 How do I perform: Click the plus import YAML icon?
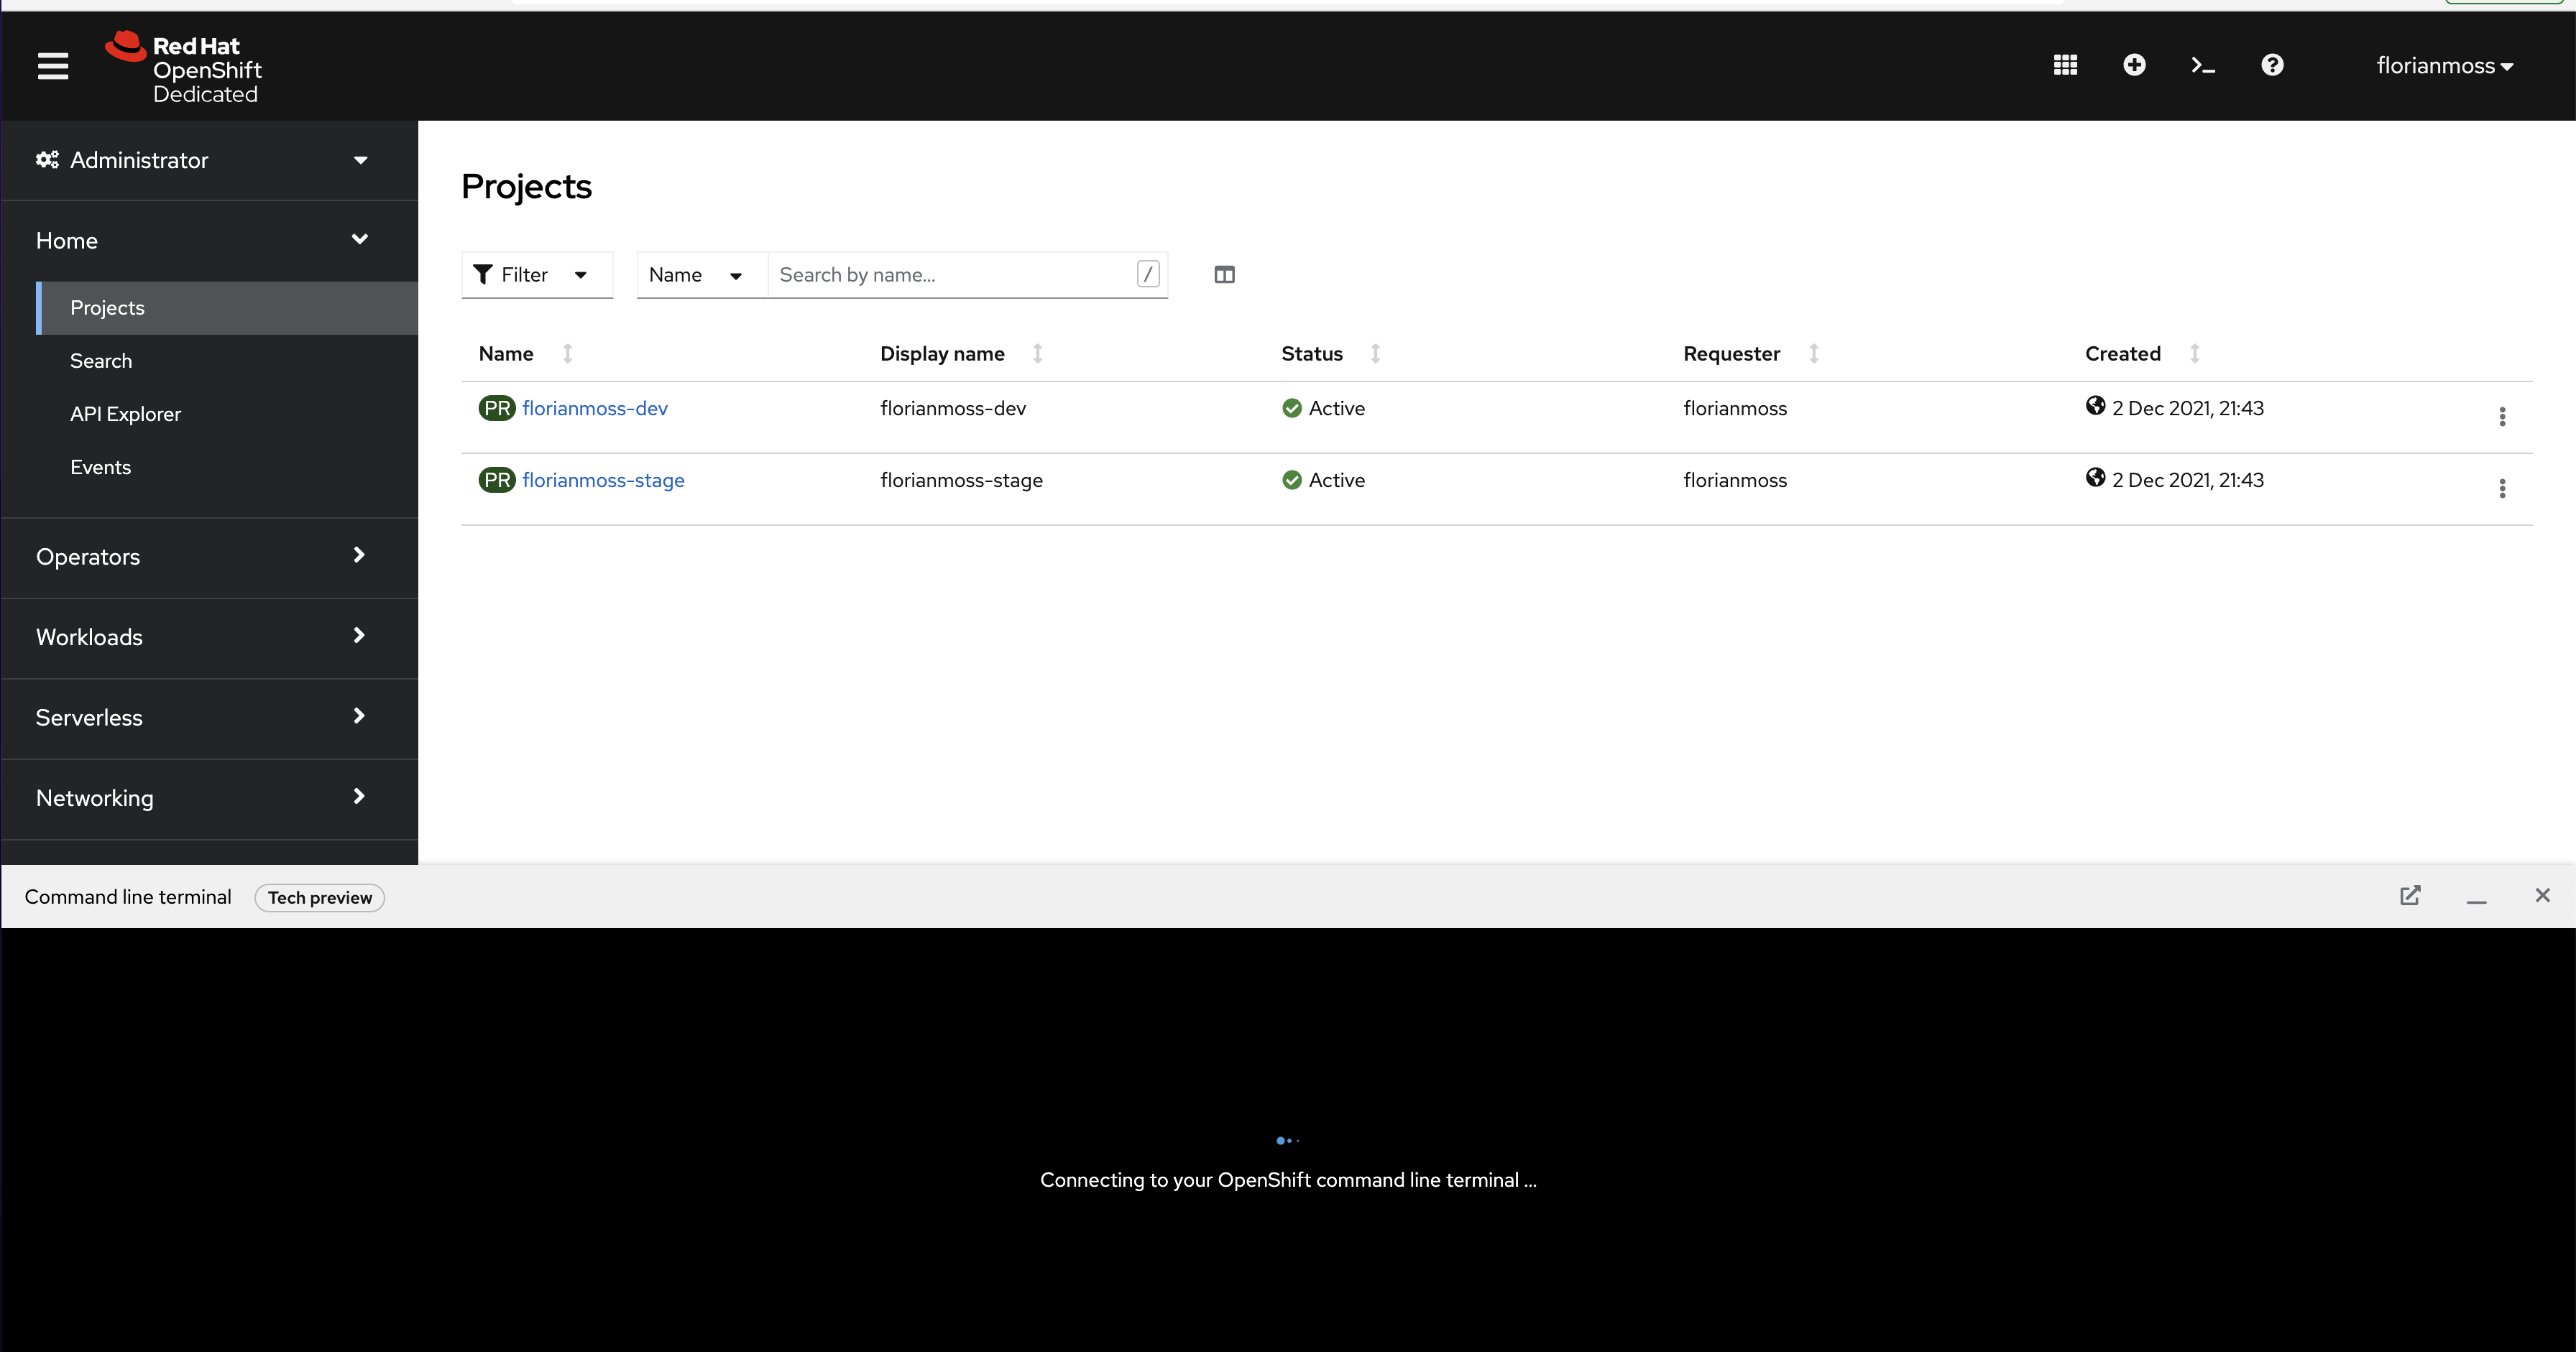[2134, 65]
